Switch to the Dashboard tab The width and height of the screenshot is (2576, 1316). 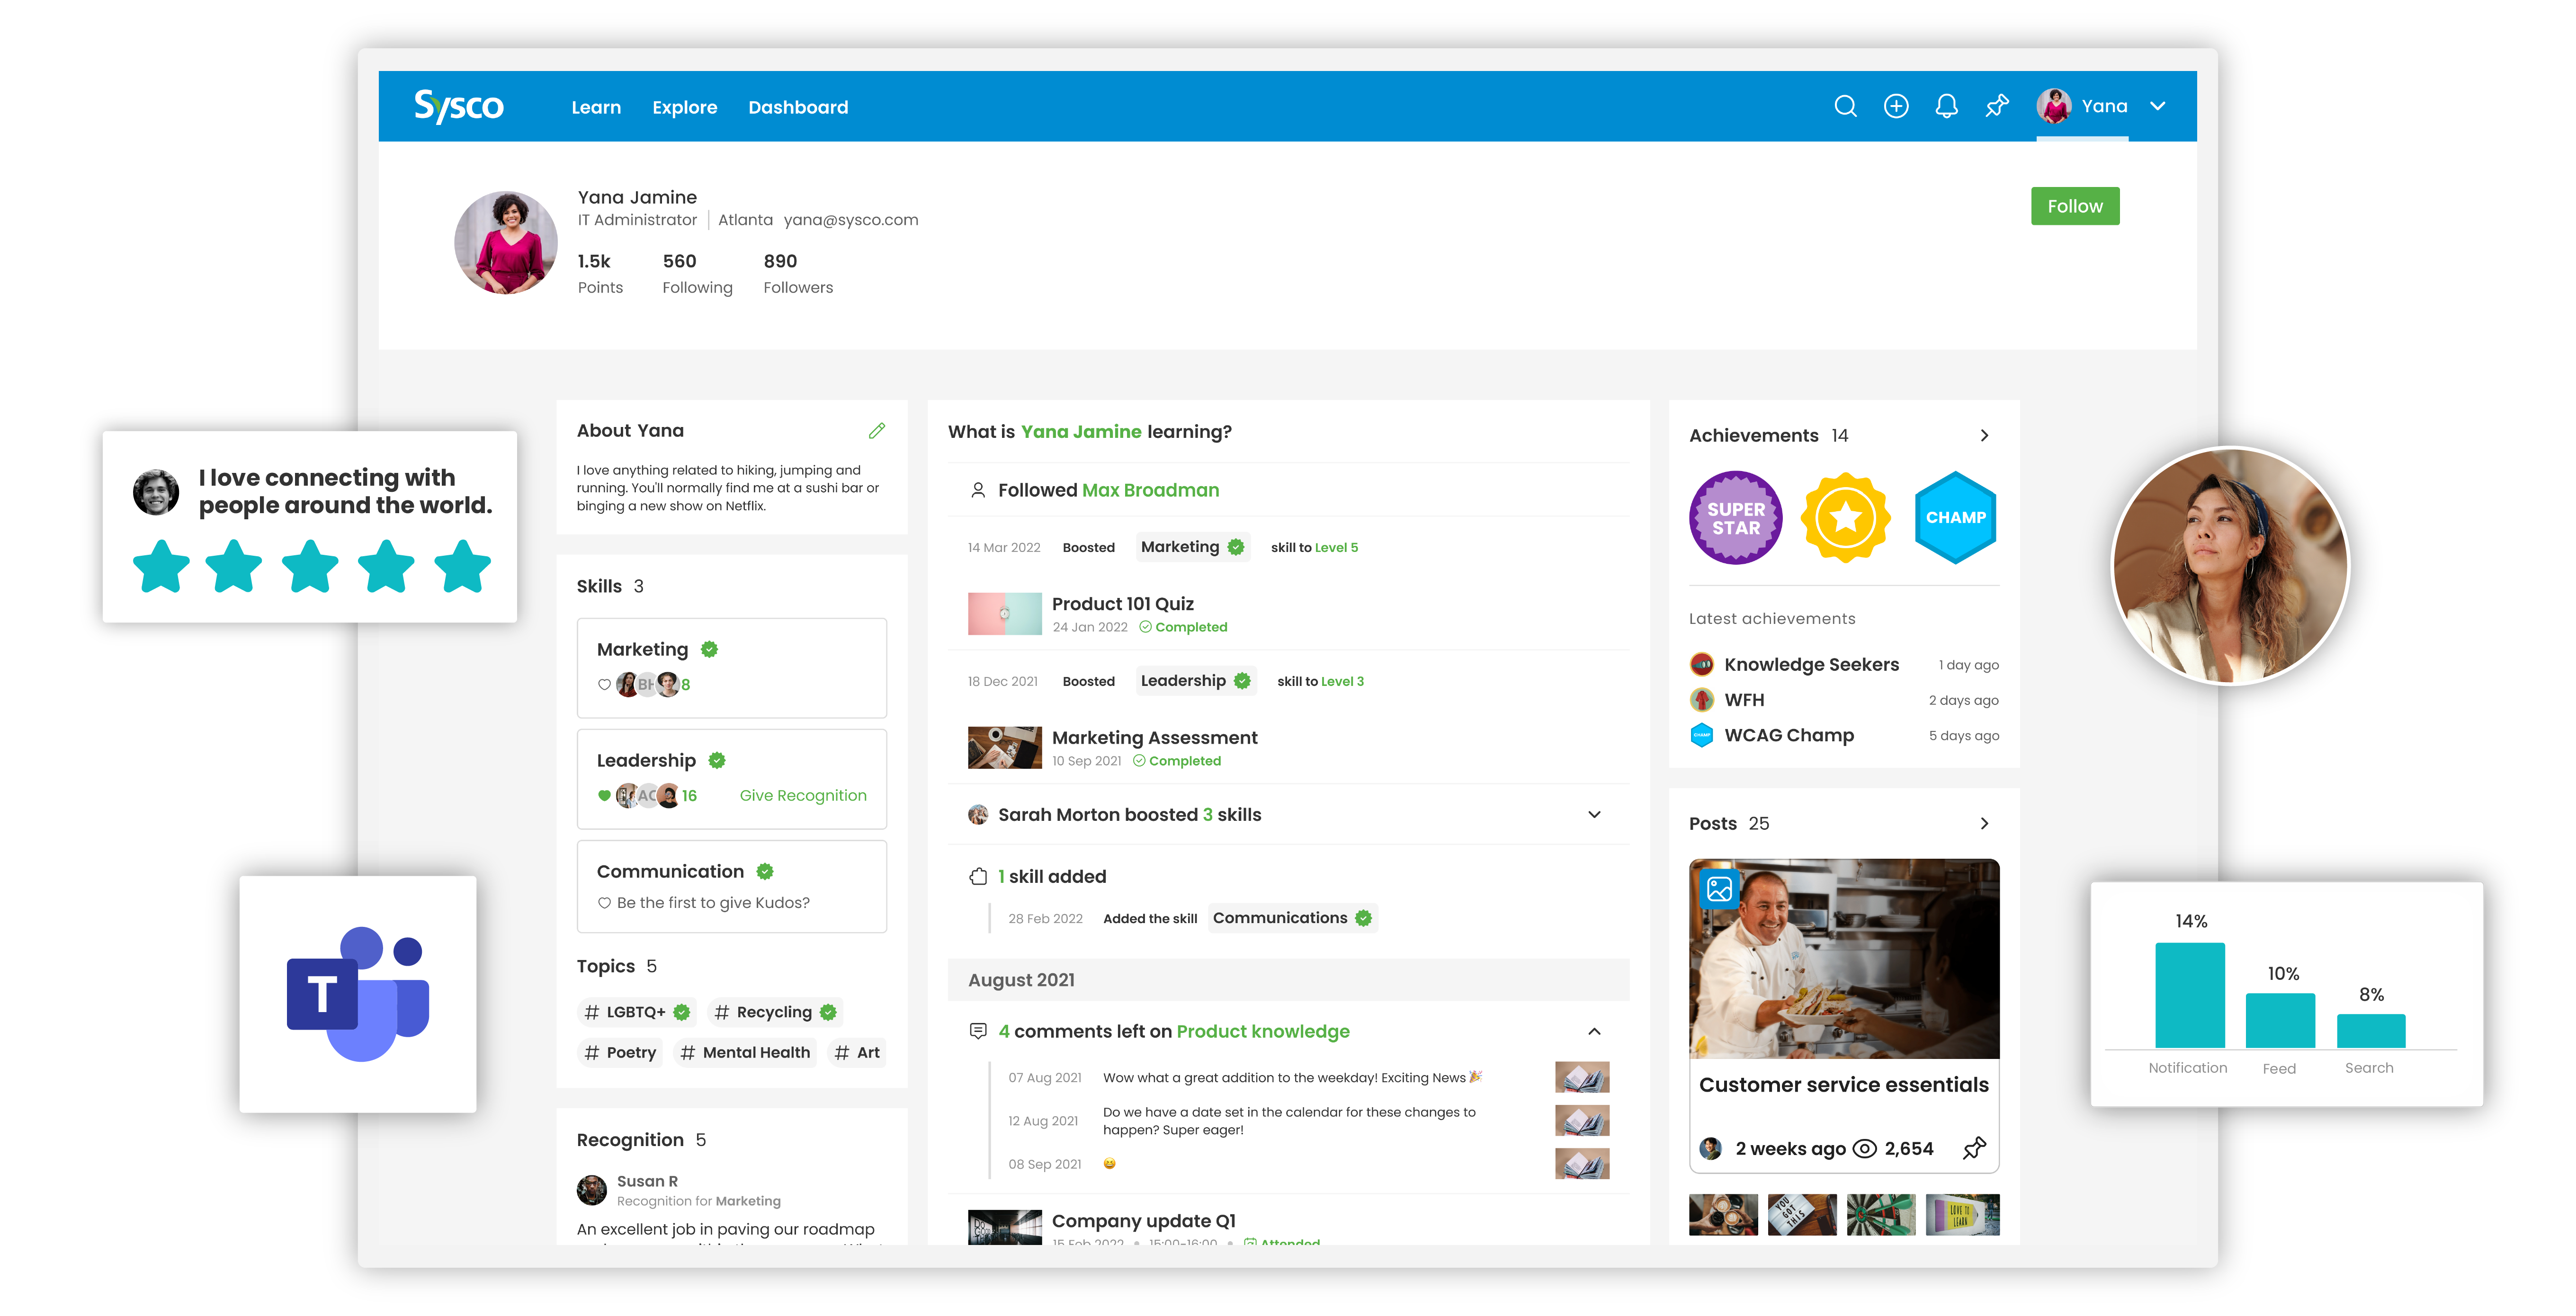(799, 107)
